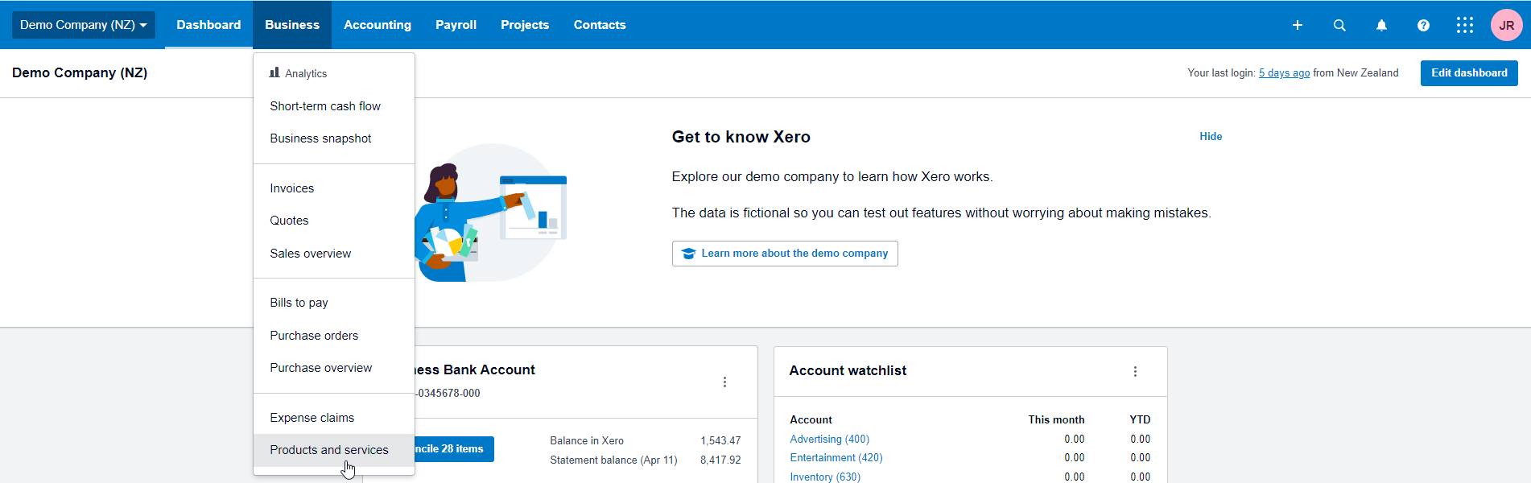
Task: Open the Accounting menu
Action: click(x=378, y=25)
